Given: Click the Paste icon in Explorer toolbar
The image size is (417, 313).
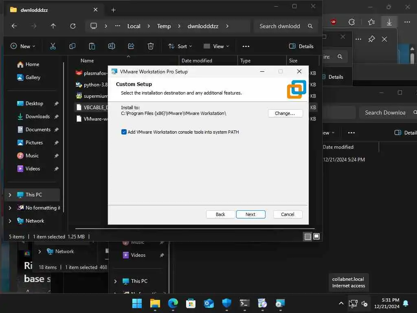Looking at the screenshot, I should [x=92, y=46].
